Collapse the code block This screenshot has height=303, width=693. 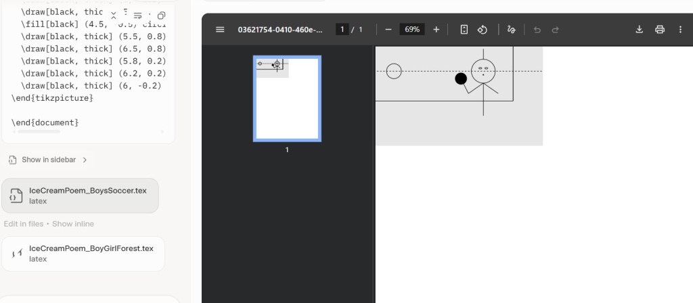(114, 16)
